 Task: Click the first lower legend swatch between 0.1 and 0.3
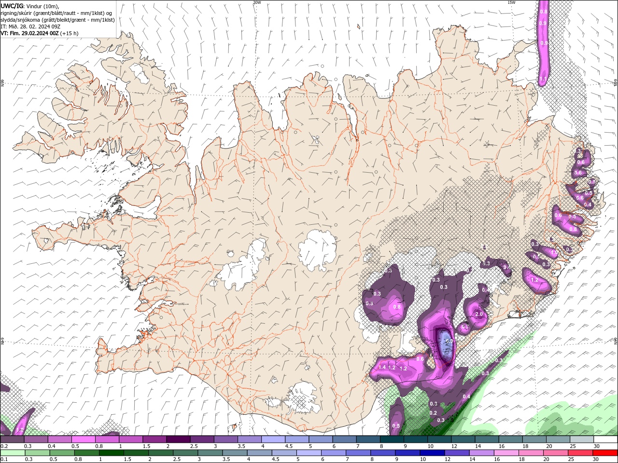pos(13,453)
